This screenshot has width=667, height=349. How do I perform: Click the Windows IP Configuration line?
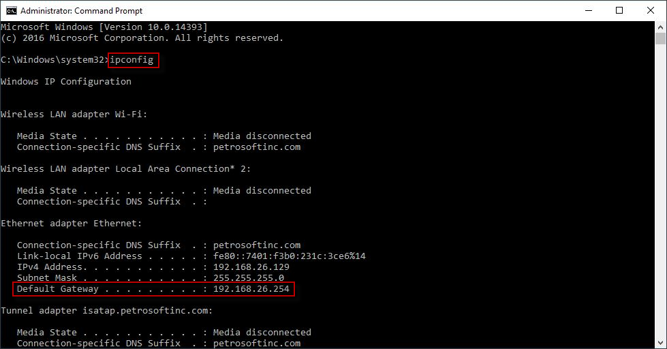66,82
